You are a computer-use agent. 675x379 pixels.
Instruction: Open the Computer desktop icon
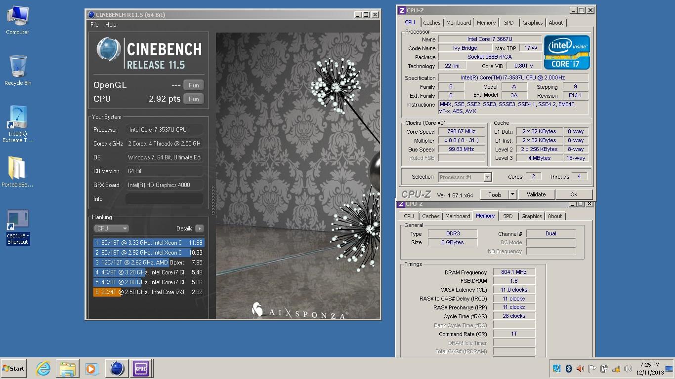(17, 21)
